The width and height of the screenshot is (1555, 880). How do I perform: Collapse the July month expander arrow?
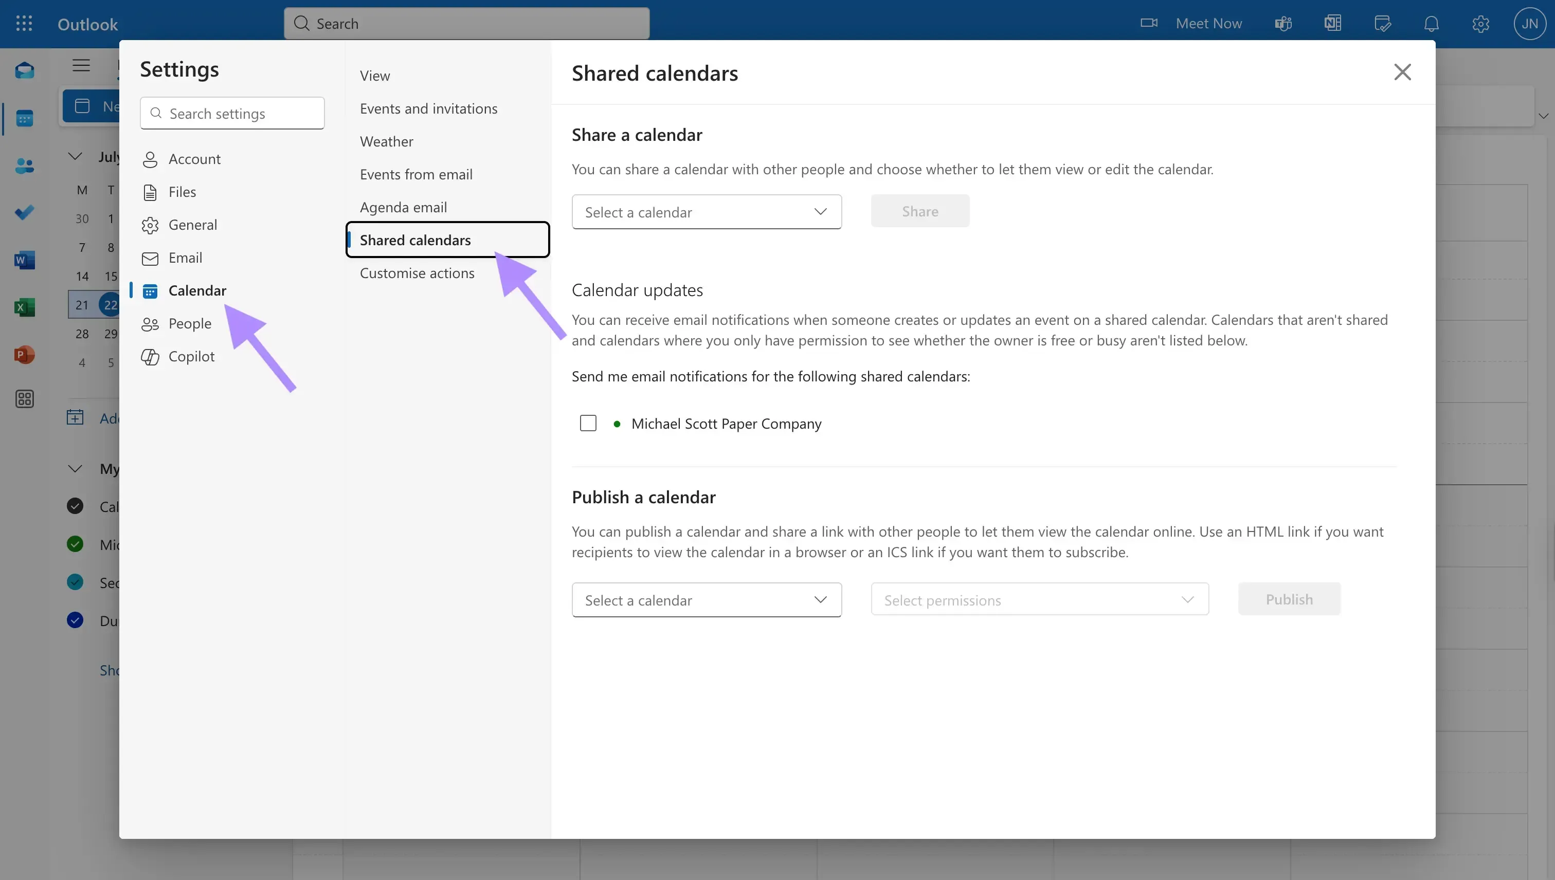pos(75,156)
